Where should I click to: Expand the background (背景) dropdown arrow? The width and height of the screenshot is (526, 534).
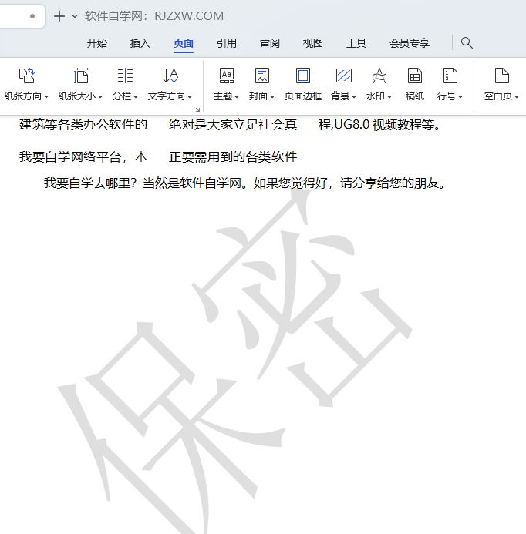coord(354,97)
